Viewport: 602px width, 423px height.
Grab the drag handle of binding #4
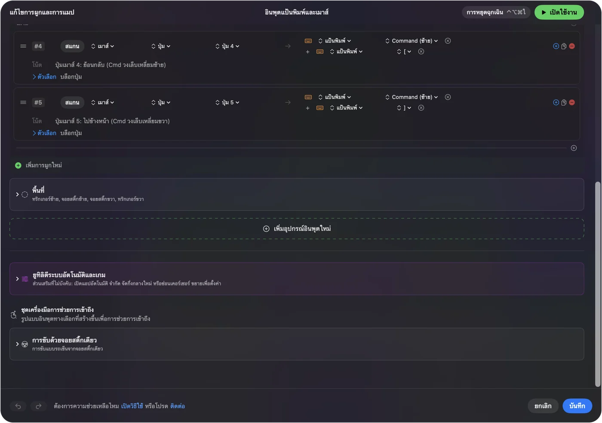coord(23,46)
